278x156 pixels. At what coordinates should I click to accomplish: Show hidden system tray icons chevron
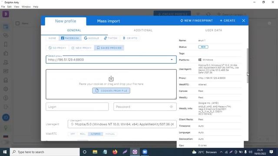(221, 152)
